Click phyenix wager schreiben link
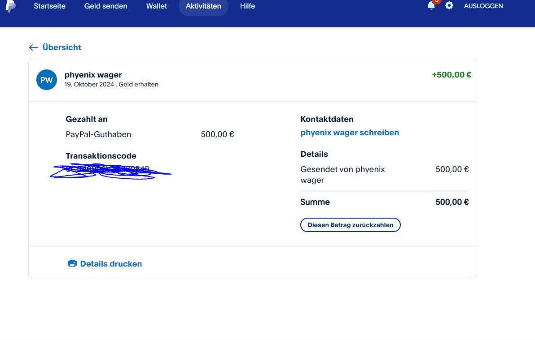This screenshot has height=340, width=535. coord(350,133)
